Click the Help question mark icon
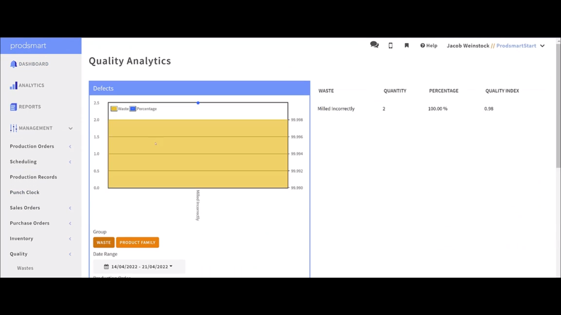The width and height of the screenshot is (561, 315). point(423,46)
